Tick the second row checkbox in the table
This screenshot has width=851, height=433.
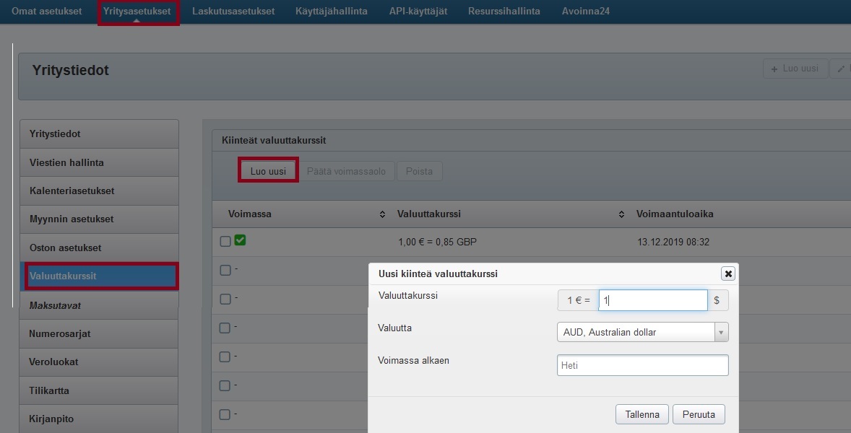coord(225,270)
